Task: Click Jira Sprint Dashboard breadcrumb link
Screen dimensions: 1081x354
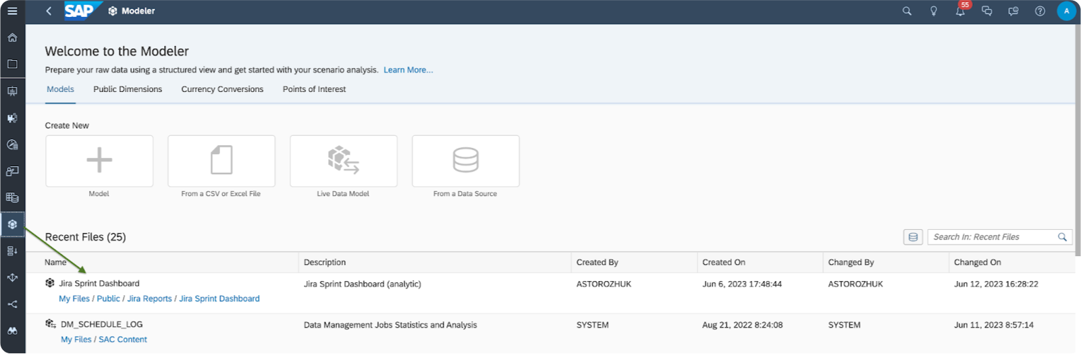Action: pyautogui.click(x=219, y=299)
